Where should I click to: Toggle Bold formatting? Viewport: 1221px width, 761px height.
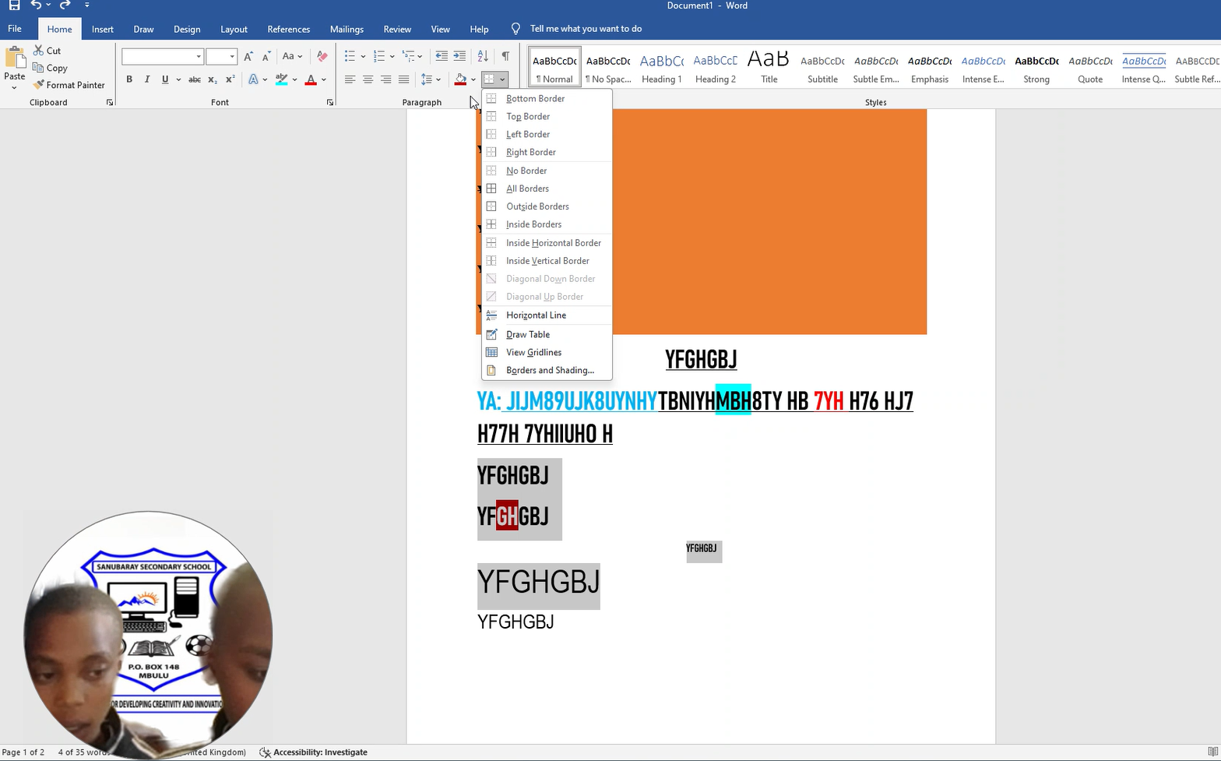[129, 79]
